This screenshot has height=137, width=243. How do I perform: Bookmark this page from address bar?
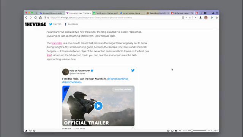pyautogui.click(x=193, y=18)
